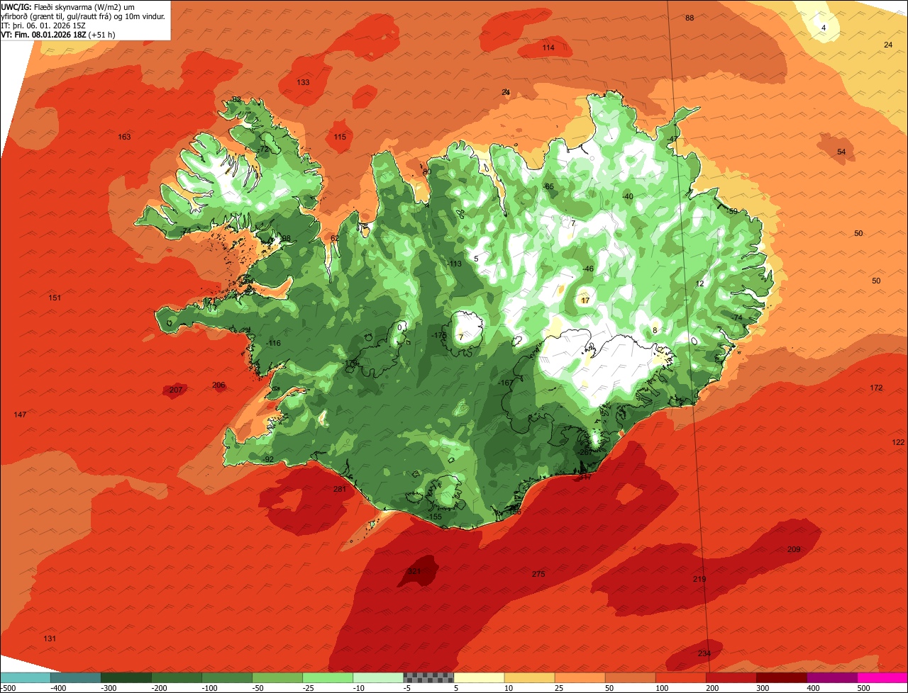The width and height of the screenshot is (908, 693).
Task: Pick the -50 to -25 legend swatch
Action: 277,677
